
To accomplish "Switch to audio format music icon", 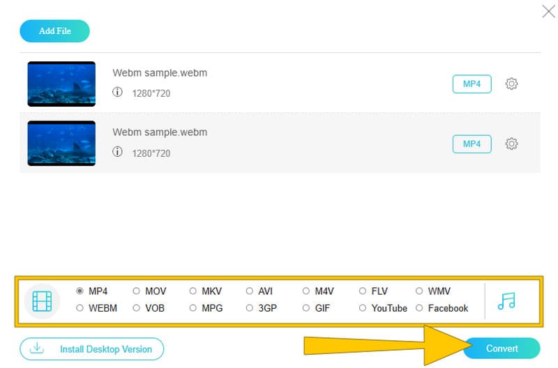I will [x=506, y=300].
